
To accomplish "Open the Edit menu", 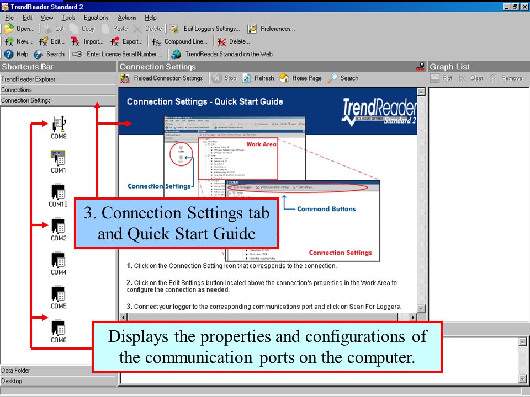I will [x=28, y=18].
